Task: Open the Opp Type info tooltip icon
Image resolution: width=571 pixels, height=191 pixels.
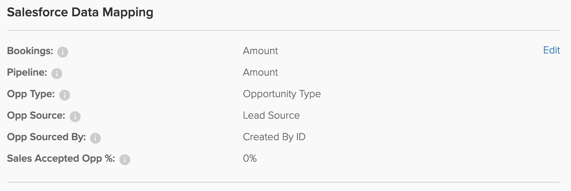Action: [65, 95]
